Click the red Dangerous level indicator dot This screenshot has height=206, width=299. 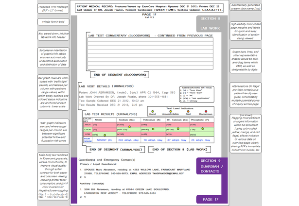pos(206,111)
